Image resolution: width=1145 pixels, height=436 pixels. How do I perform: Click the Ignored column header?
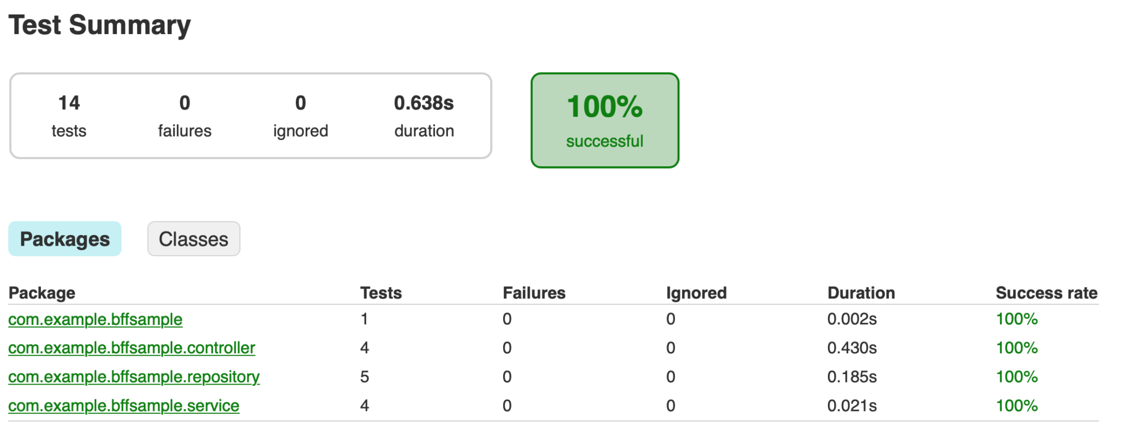pyautogui.click(x=695, y=293)
